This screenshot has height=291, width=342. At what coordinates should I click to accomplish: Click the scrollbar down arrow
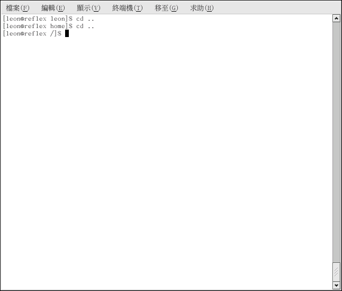point(336,285)
